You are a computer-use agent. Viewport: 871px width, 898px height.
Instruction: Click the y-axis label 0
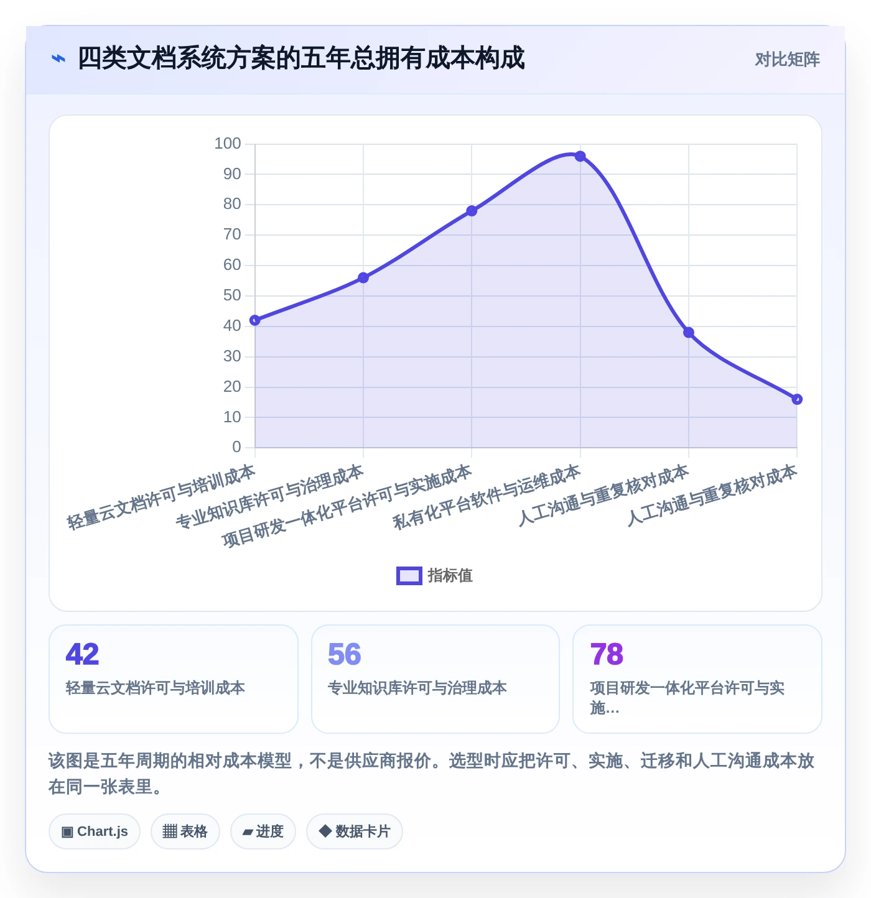pyautogui.click(x=236, y=447)
